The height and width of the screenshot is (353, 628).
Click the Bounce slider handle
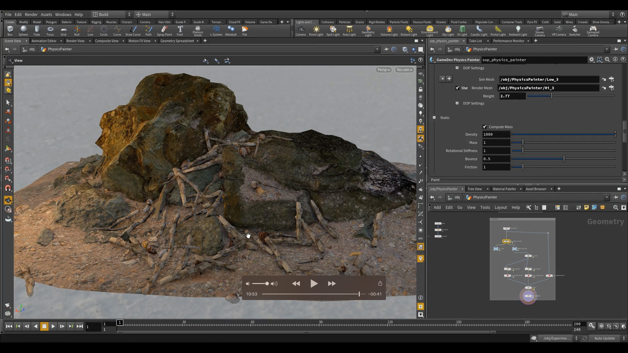click(x=564, y=159)
